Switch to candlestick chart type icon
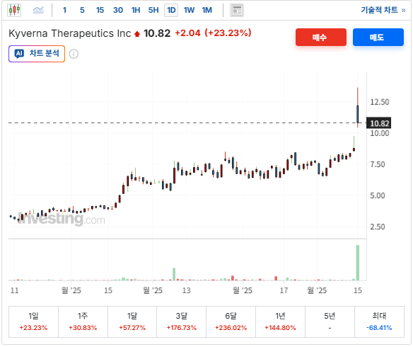This screenshot has width=413, height=347. coord(14,11)
